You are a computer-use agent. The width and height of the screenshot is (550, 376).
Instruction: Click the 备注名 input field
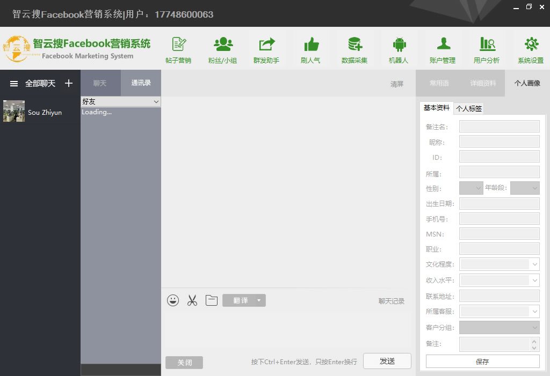(500, 127)
